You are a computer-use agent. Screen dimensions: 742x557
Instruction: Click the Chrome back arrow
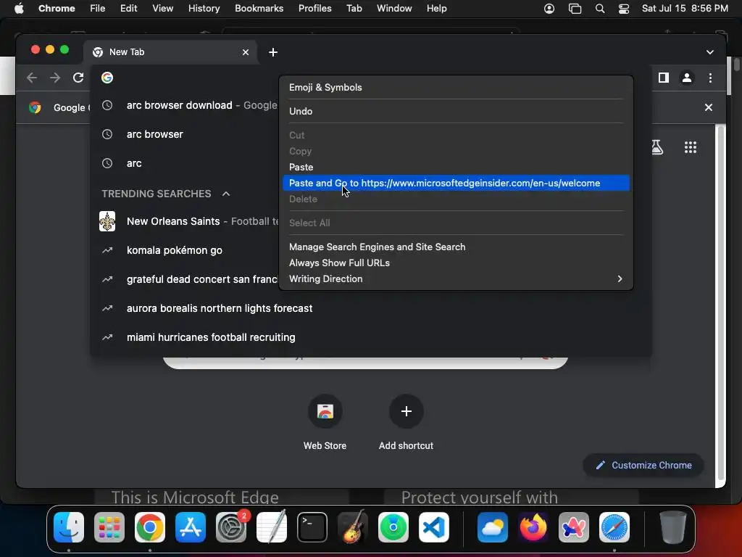pyautogui.click(x=32, y=78)
